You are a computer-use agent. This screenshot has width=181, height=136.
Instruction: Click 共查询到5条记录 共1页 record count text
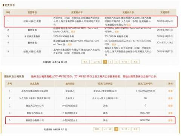click(55, 129)
